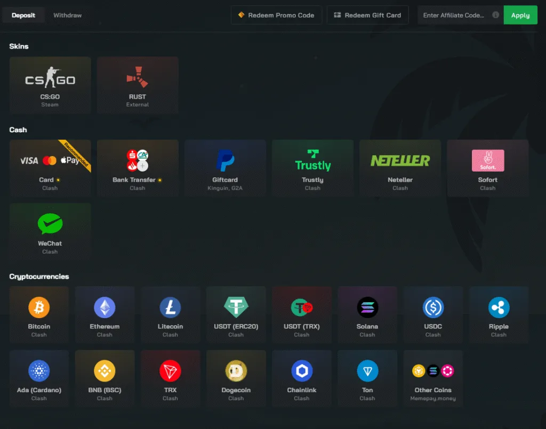Open Redeem Promo Code

tap(277, 15)
